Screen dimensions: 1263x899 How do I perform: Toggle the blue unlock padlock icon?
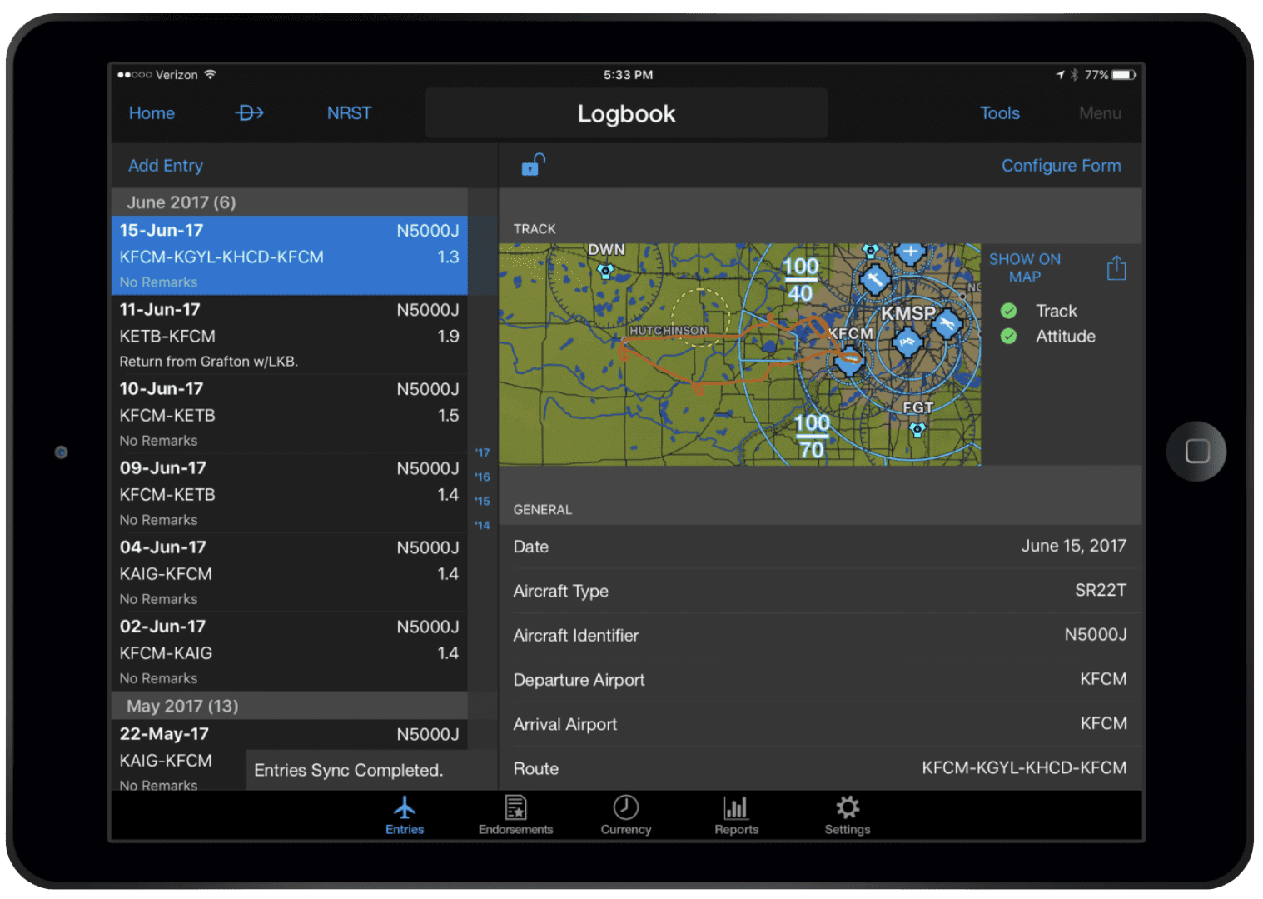pos(533,165)
